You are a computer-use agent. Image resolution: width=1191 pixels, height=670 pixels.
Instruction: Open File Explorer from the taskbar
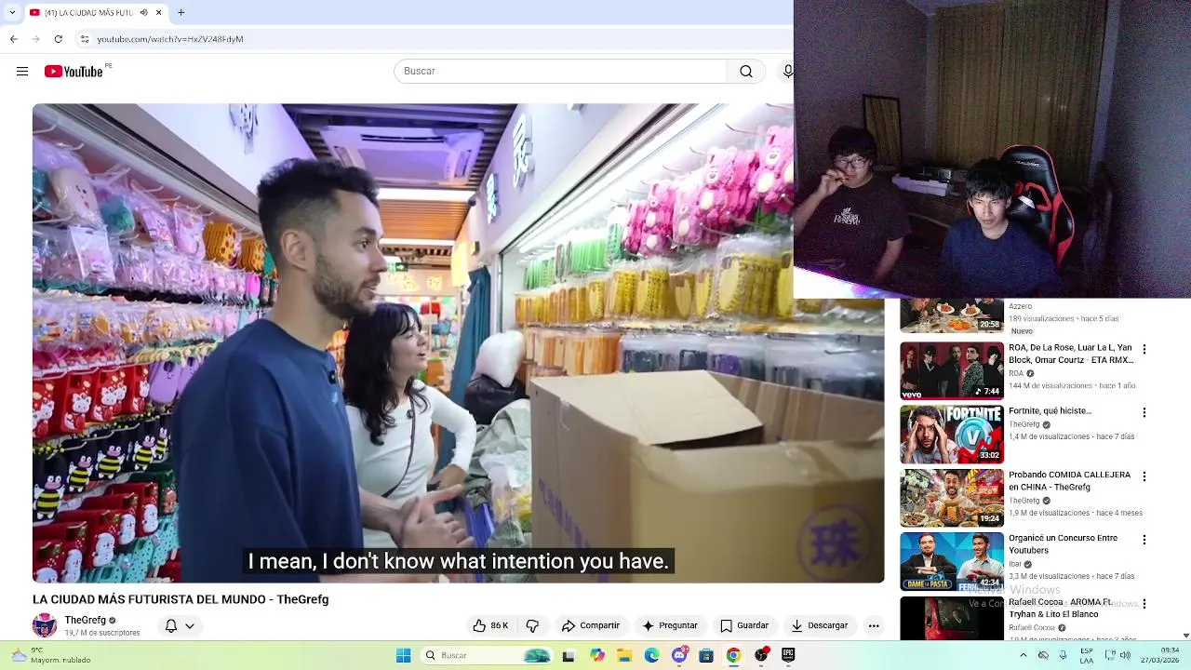(x=624, y=656)
